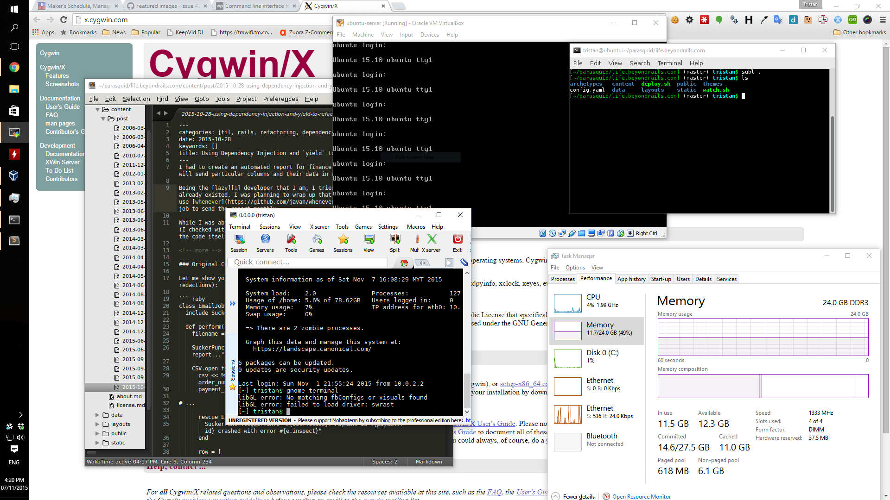Image resolution: width=890 pixels, height=500 pixels.
Task: Click the shared folders icon in VirtualBox status bar
Action: click(x=582, y=233)
